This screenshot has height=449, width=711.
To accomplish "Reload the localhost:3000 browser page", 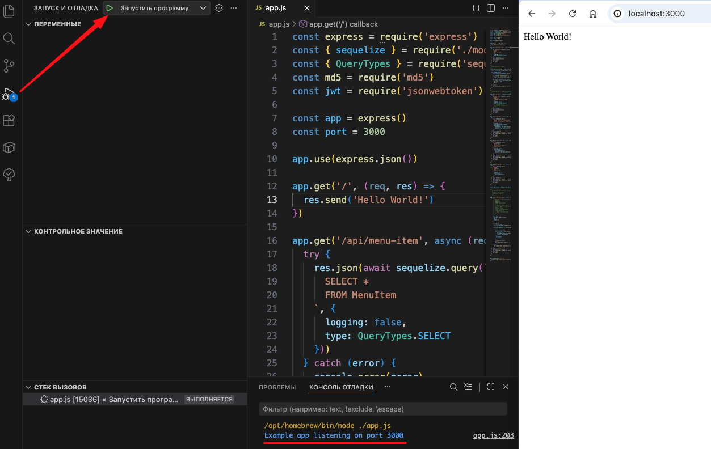I will (x=573, y=14).
